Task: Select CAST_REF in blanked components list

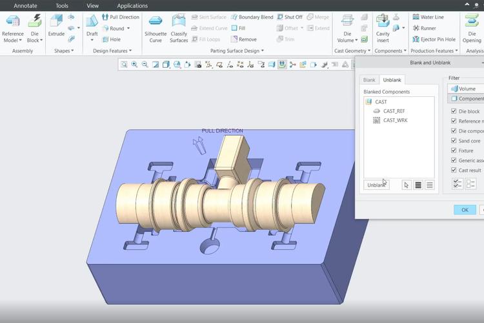Action: [394, 111]
